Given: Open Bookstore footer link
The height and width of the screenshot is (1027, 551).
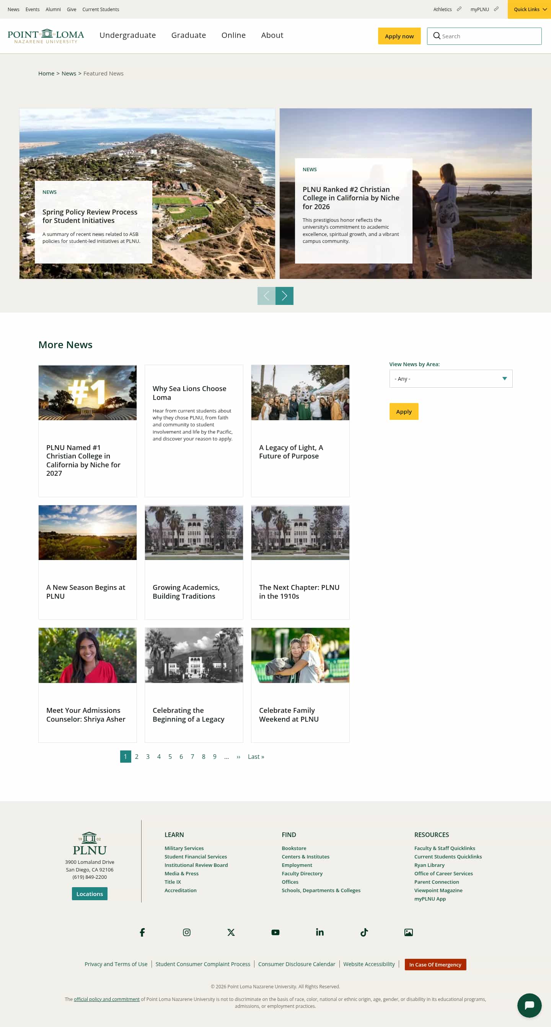Looking at the screenshot, I should 294,848.
